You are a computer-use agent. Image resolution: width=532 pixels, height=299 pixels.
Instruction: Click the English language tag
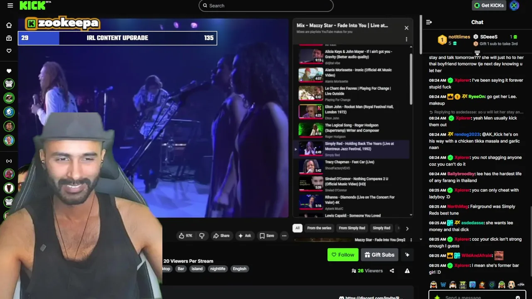click(x=239, y=269)
